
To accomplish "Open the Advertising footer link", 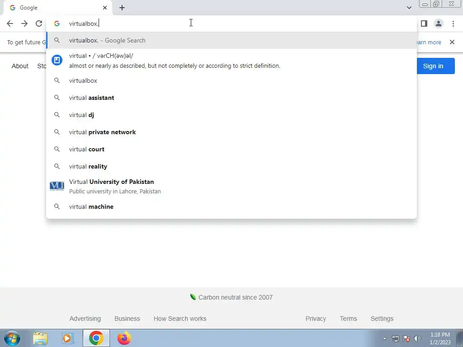I will click(x=85, y=319).
